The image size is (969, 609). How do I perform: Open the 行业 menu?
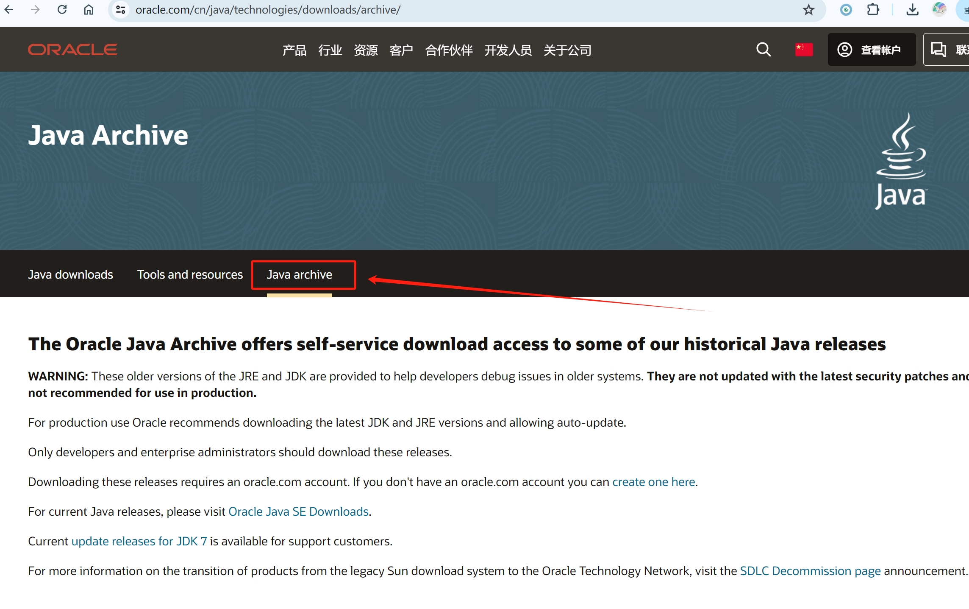[x=330, y=50]
